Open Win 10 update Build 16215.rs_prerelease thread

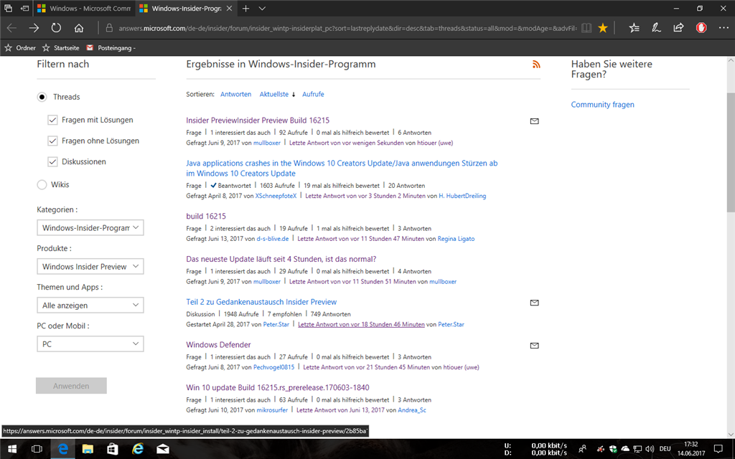pos(278,388)
